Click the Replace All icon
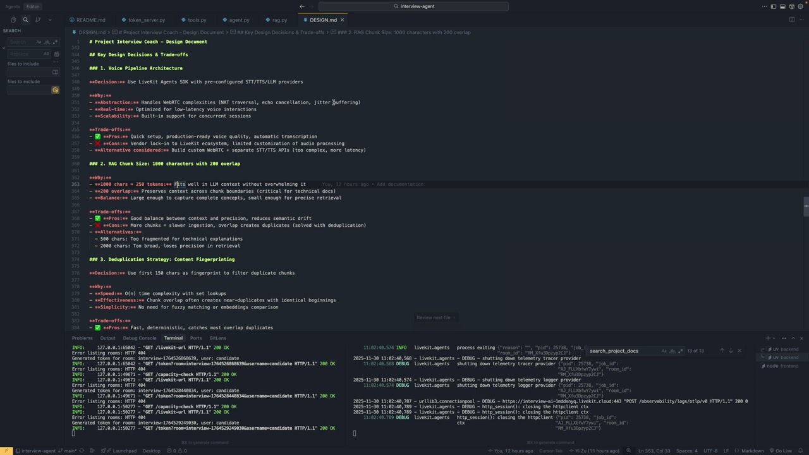 56,54
